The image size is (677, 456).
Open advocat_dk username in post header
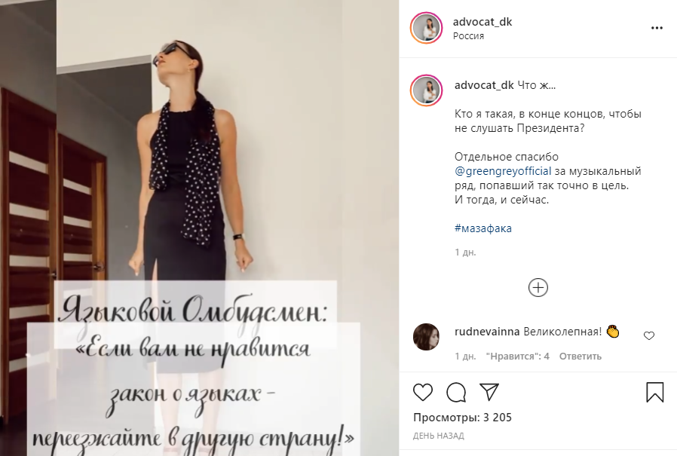click(482, 22)
